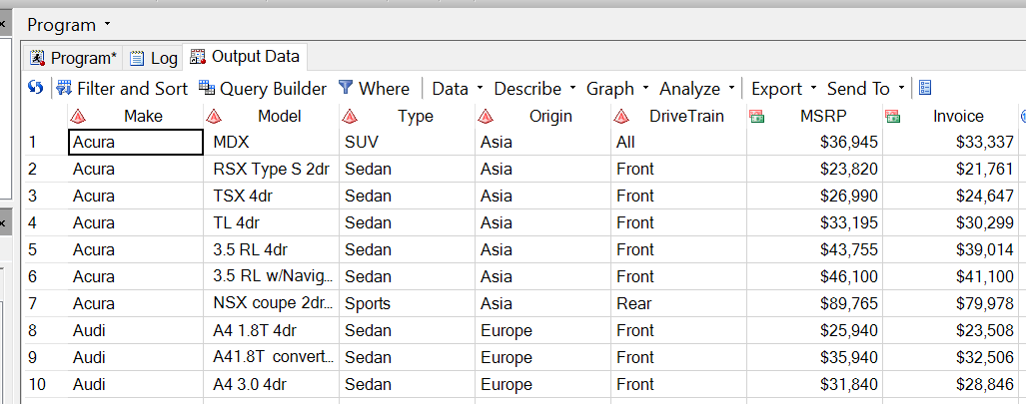Launch the Query Builder
1026x404 pixels.
point(263,89)
